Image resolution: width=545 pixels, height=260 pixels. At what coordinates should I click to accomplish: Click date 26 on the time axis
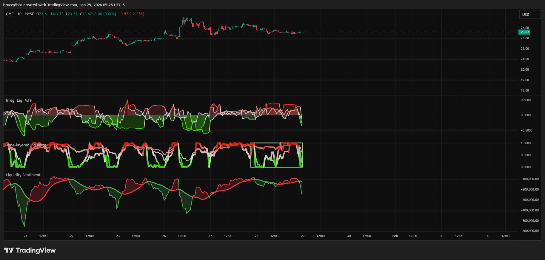point(164,236)
